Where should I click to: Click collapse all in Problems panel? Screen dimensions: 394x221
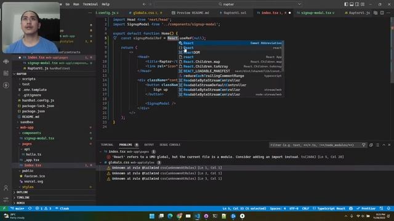tap(371, 145)
